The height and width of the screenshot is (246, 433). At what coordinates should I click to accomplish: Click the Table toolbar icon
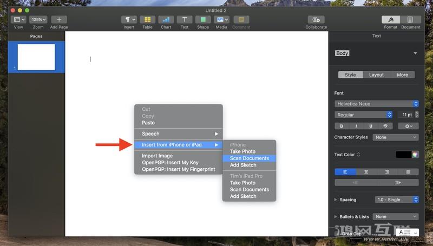(147, 19)
